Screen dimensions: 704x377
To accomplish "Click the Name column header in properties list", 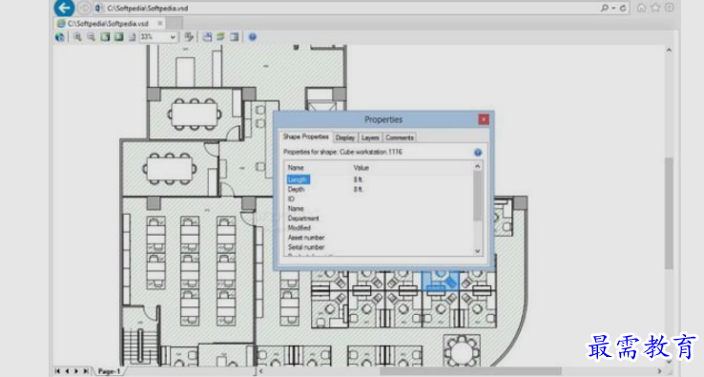I will [x=296, y=168].
